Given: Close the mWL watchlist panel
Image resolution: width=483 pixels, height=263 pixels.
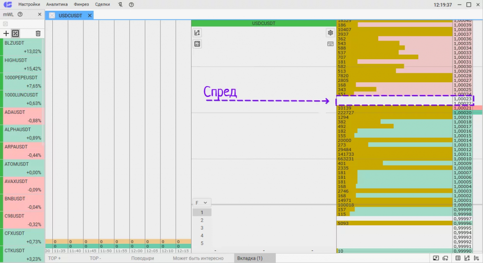Looking at the screenshot, I should (x=40, y=15).
